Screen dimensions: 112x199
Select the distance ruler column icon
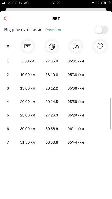pyautogui.click(x=27, y=46)
